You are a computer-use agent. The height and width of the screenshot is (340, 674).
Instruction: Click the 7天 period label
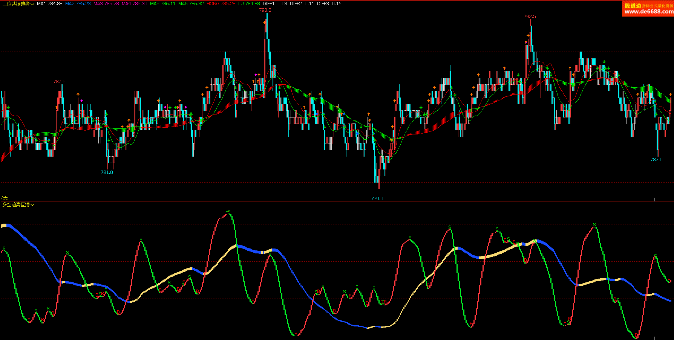(5, 198)
